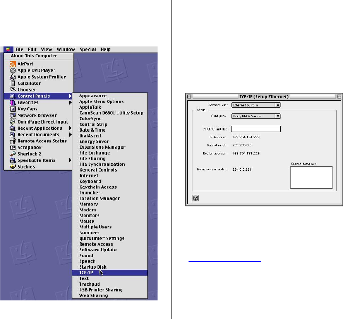Click the Stickies icon
Image resolution: width=343 pixels, height=319 pixels.
point(13,167)
